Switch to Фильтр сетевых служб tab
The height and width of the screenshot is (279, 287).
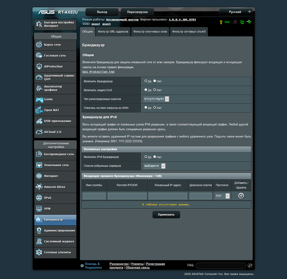click(189, 32)
